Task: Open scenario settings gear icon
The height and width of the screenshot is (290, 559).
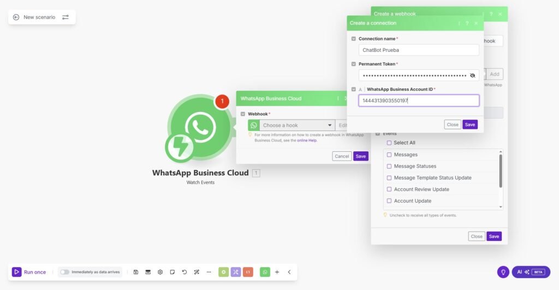Action: point(160,272)
